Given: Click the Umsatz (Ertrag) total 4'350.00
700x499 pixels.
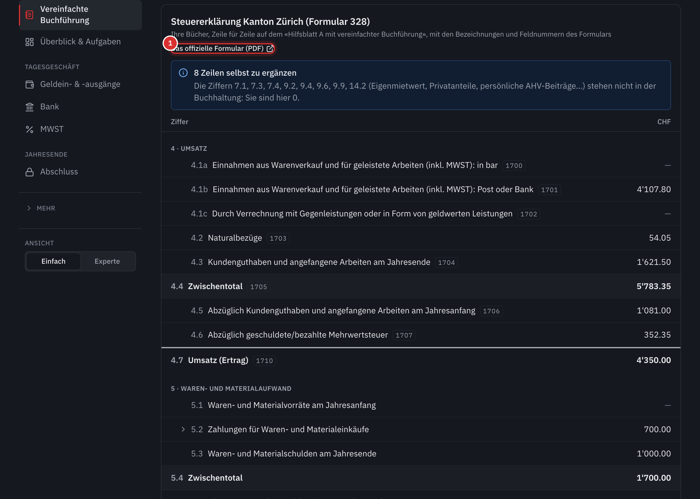Looking at the screenshot, I should click(654, 360).
